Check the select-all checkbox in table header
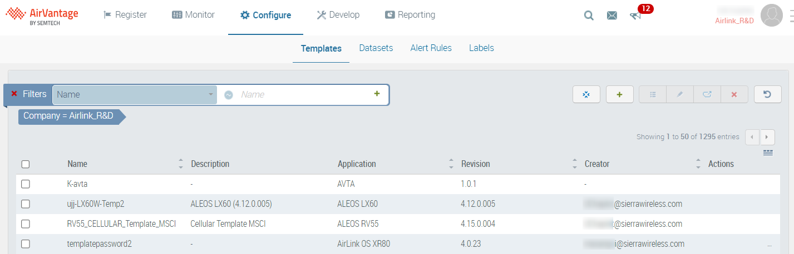The image size is (794, 254). (25, 164)
